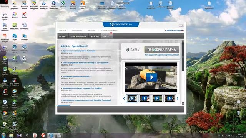Viewport: 246px width, 138px height.
Task: Open the S.K.I.L.L. Special Force desktop shortcut
Action: point(15,126)
